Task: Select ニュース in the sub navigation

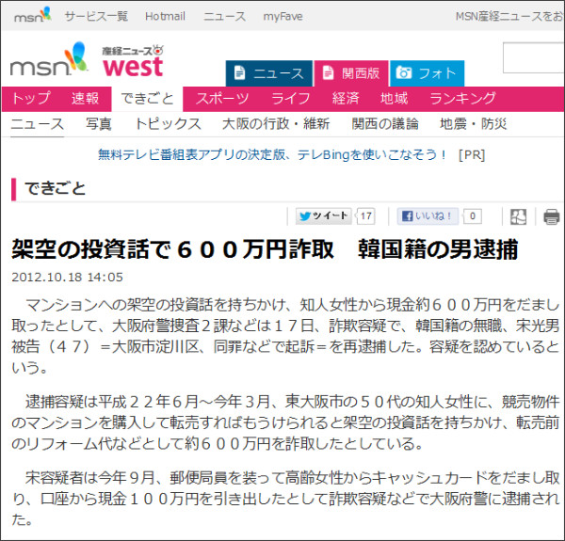Action: [37, 124]
